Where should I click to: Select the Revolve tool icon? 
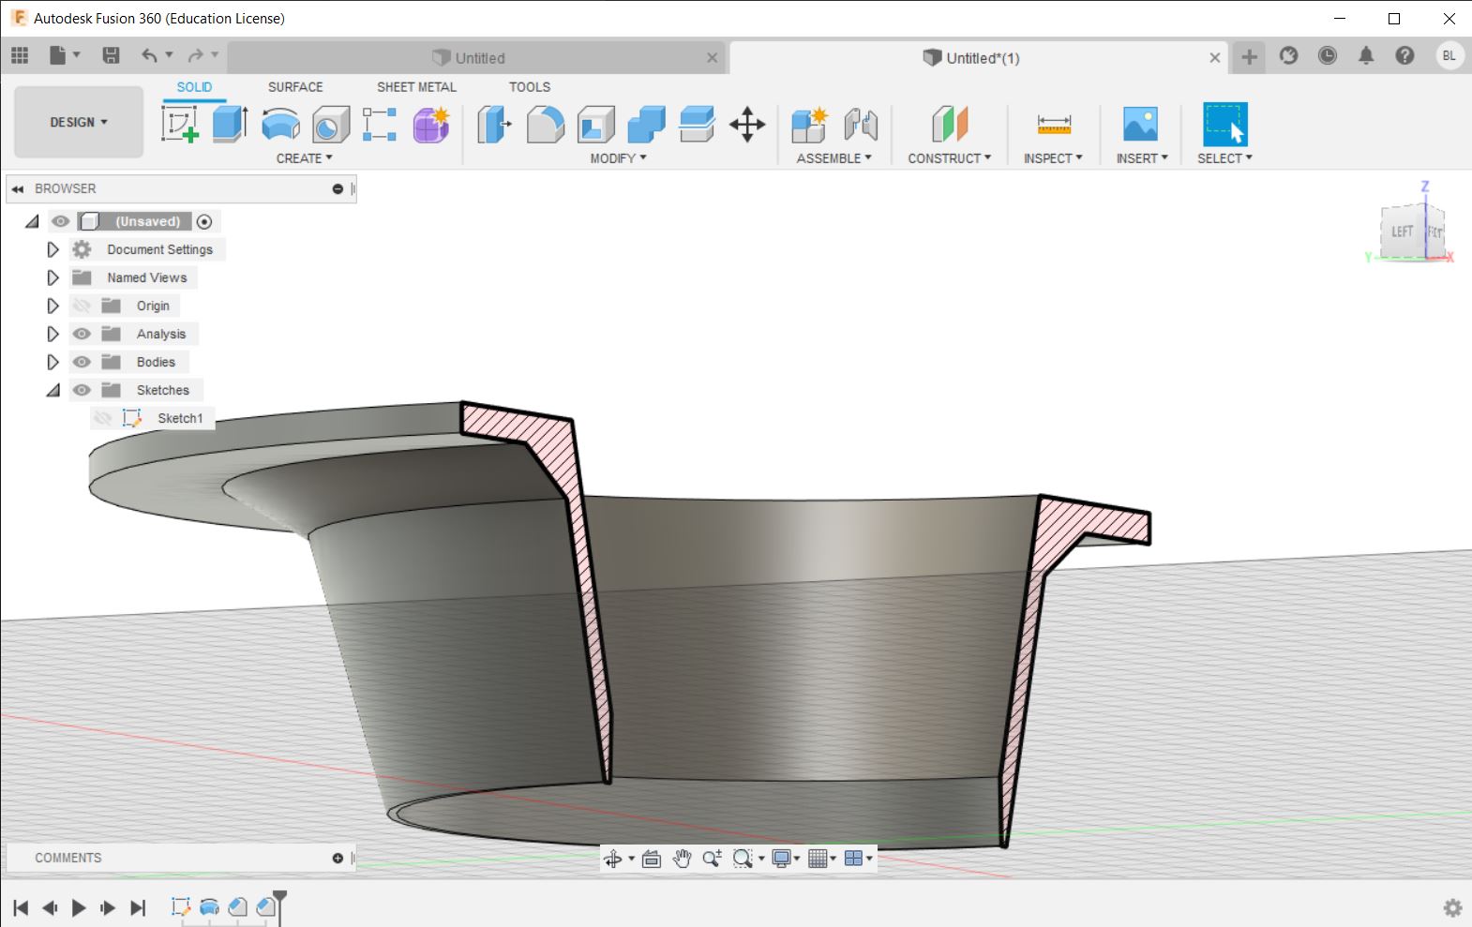point(280,124)
